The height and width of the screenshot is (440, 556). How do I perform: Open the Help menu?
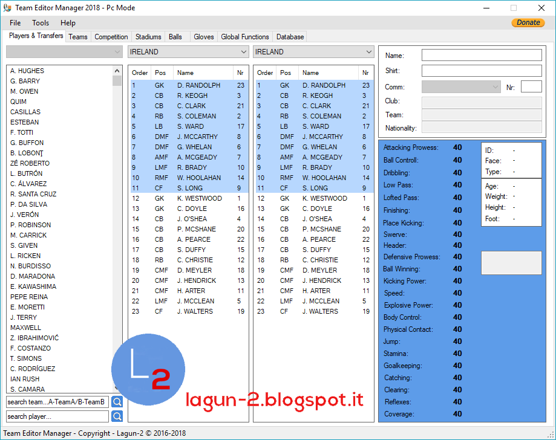(68, 23)
